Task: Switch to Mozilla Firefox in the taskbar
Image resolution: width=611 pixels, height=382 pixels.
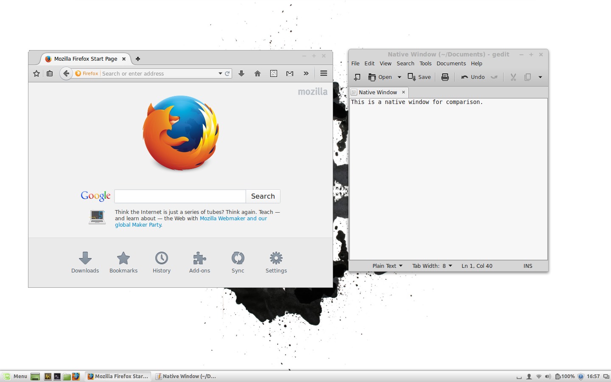Action: click(118, 376)
